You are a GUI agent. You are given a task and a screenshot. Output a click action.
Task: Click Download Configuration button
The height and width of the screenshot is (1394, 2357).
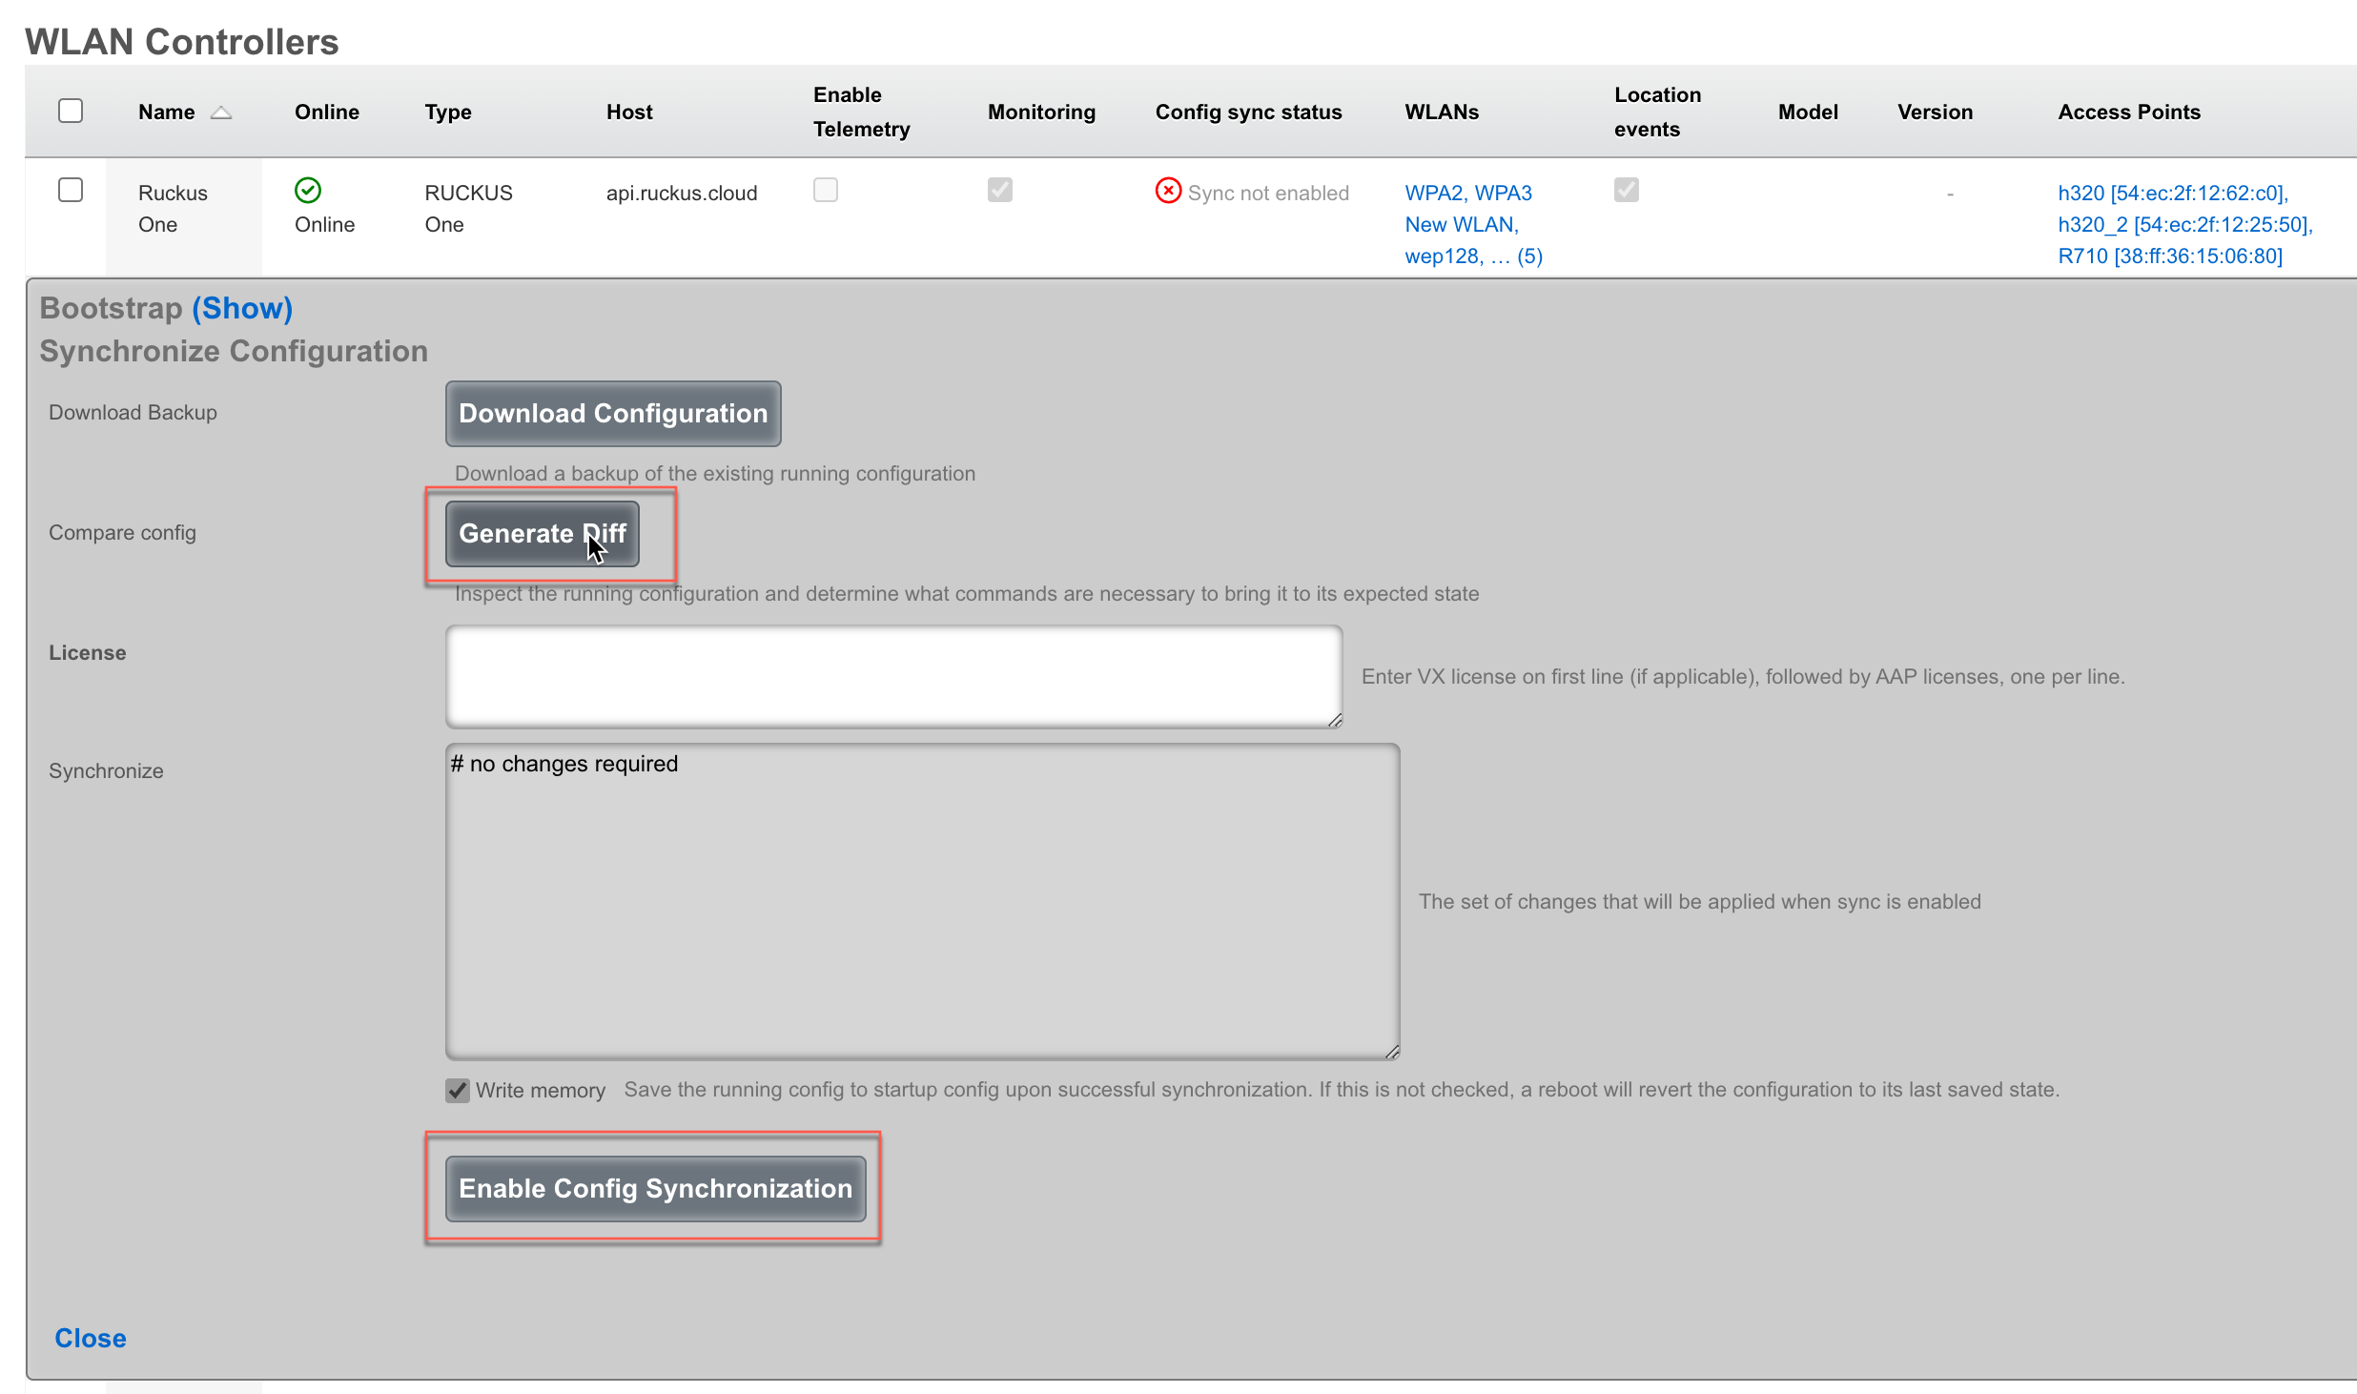pos(613,413)
